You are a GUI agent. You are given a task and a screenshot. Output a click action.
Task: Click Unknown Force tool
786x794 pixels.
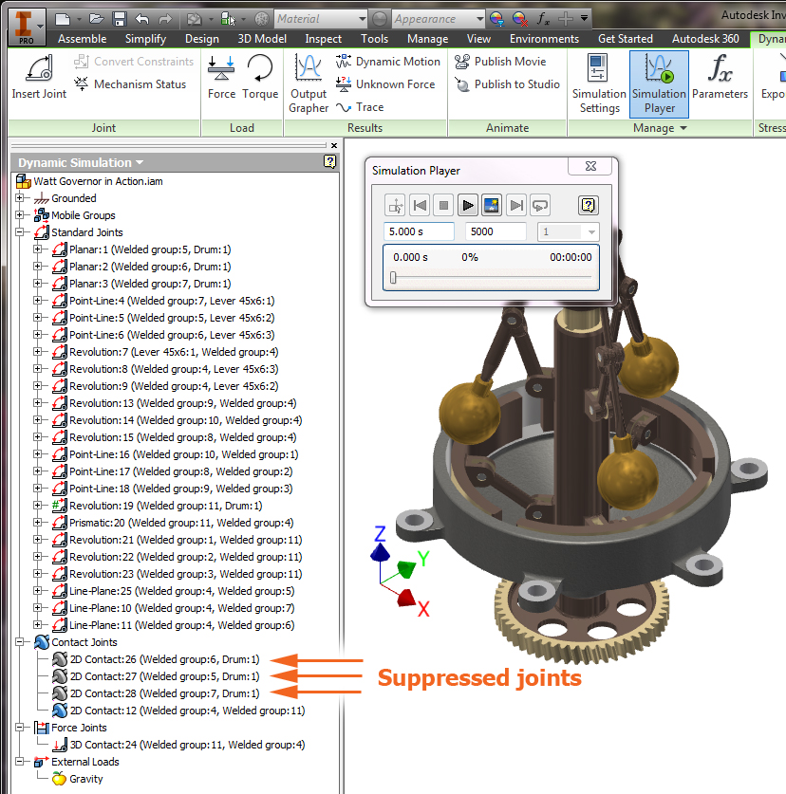(x=385, y=84)
